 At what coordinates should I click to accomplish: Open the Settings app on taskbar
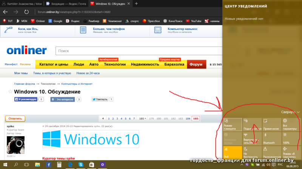pos(102,164)
